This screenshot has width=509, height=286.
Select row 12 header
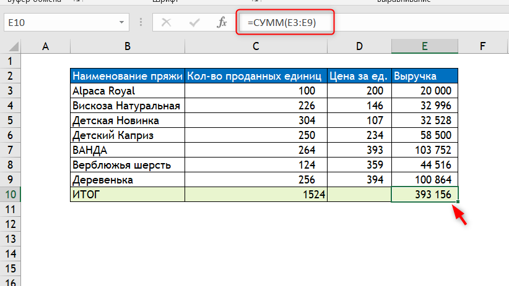(10, 224)
